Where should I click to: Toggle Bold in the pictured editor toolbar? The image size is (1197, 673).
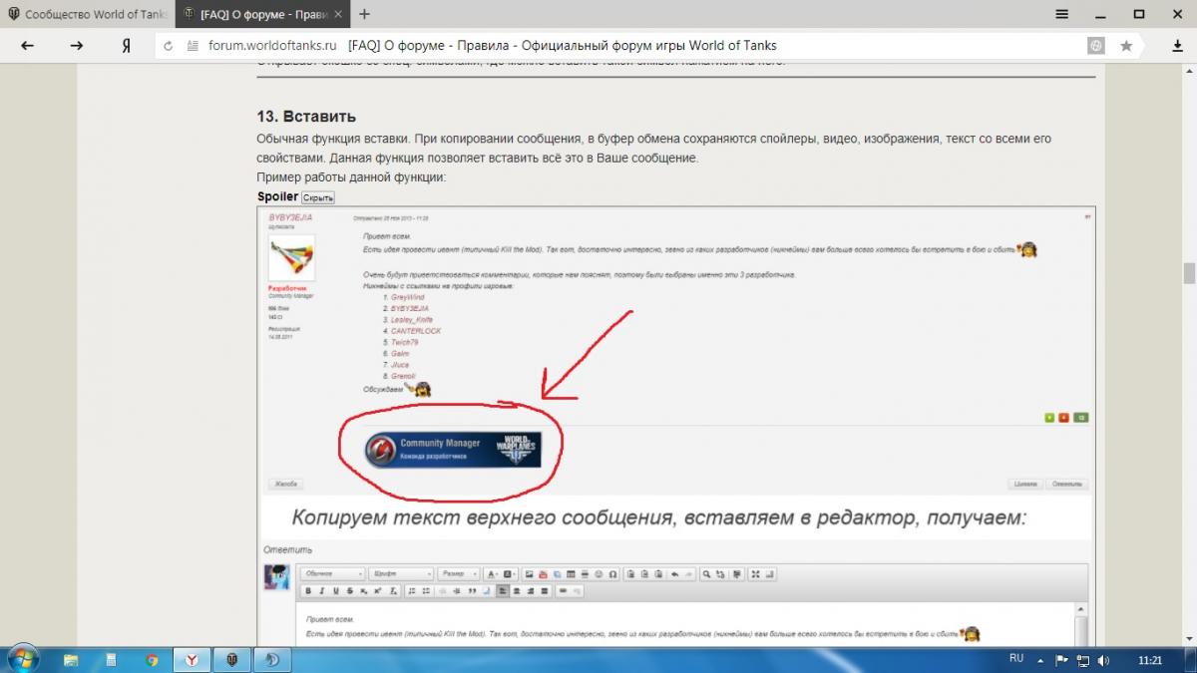point(308,591)
